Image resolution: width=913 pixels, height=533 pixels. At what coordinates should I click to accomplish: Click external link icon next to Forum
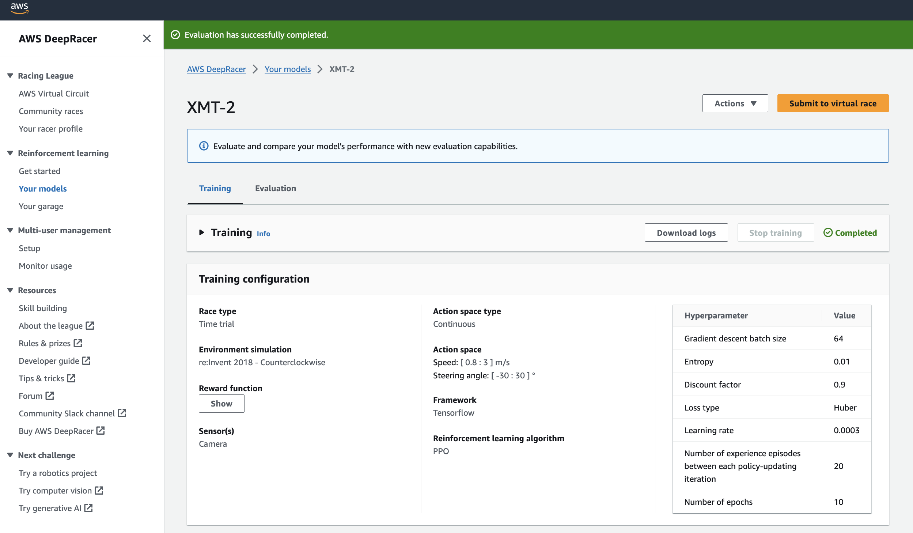point(50,396)
